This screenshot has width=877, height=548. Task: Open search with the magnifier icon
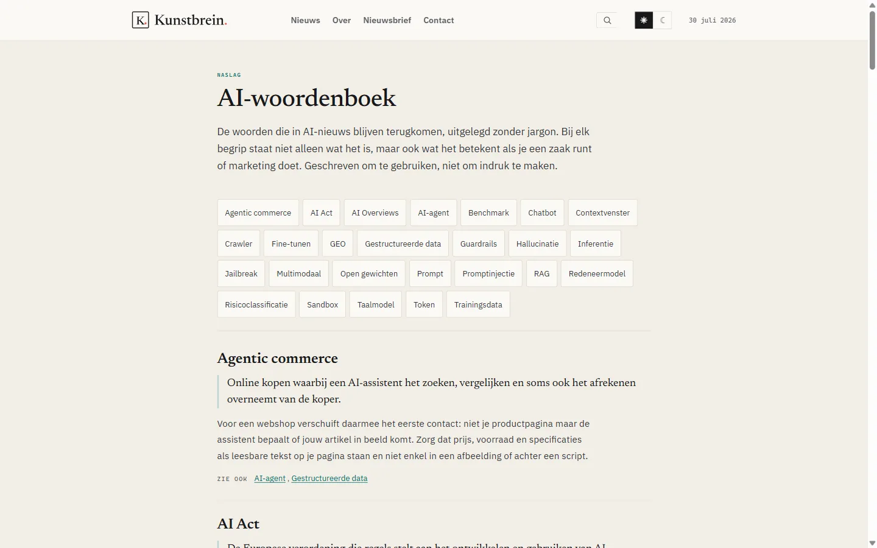[x=607, y=20]
